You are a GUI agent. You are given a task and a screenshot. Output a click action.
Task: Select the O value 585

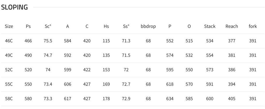189,99
